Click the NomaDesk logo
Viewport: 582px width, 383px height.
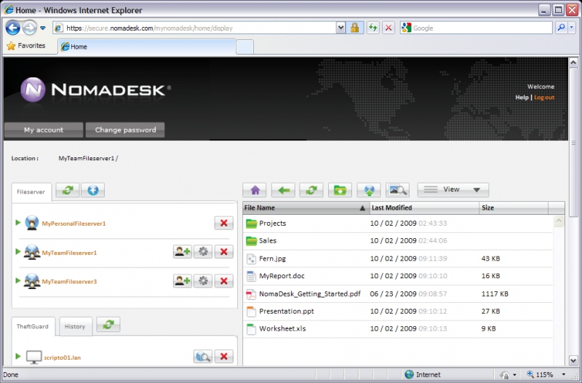click(x=96, y=90)
